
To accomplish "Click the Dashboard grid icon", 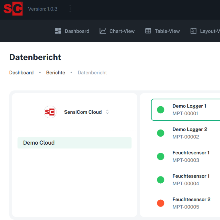I will [x=58, y=31].
